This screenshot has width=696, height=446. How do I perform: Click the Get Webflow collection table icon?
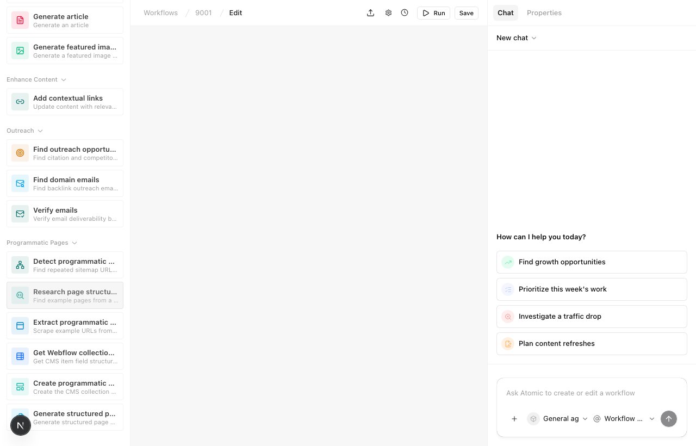coord(20,356)
